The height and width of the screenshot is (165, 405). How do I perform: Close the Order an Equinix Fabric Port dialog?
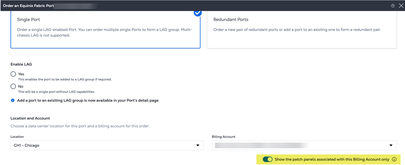(x=401, y=6)
